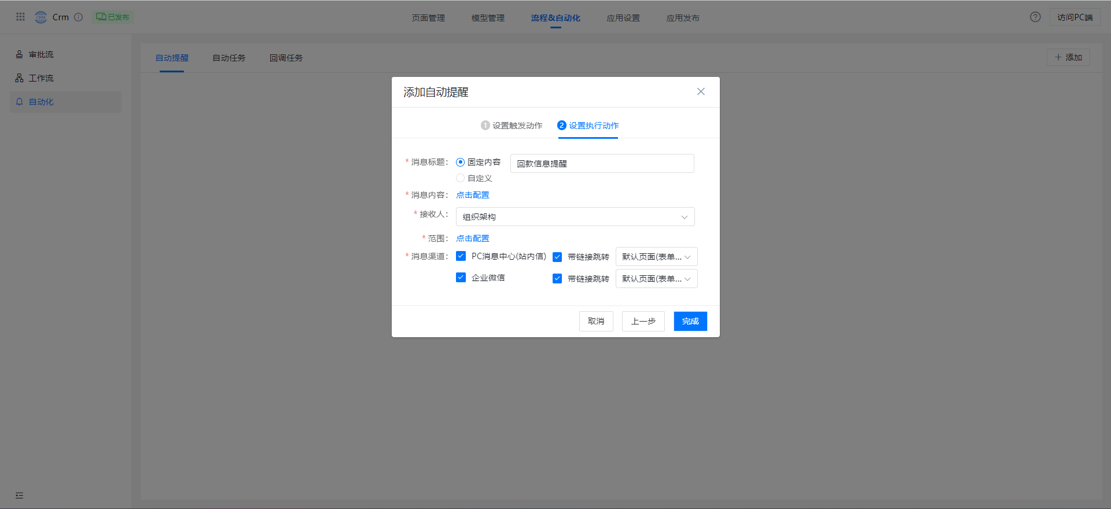Open 流程&自动化 top menu

tap(555, 18)
